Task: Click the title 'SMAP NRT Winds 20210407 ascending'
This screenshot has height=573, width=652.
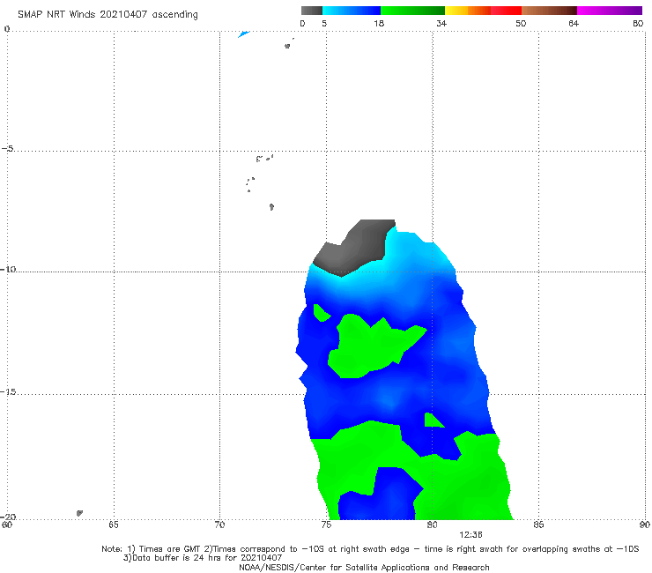Action: point(107,15)
